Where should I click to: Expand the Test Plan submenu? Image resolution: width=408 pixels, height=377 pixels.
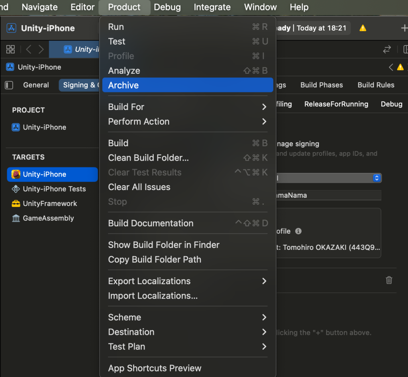coord(188,347)
